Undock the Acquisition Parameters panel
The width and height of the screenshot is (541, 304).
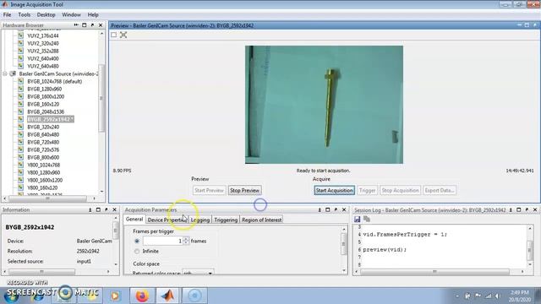point(336,209)
